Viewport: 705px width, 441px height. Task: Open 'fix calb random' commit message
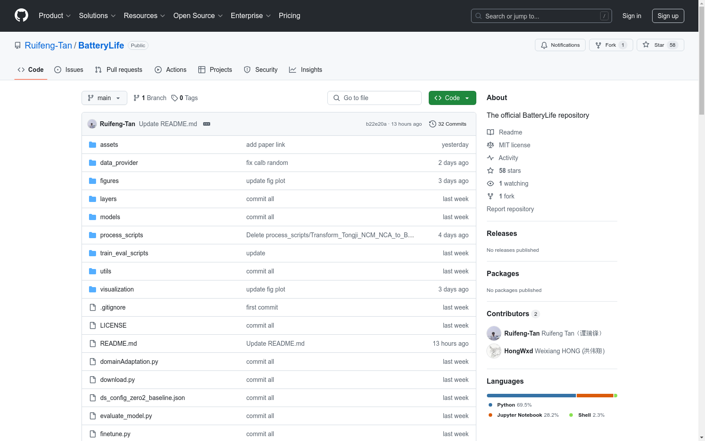click(x=267, y=163)
